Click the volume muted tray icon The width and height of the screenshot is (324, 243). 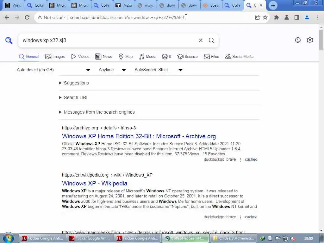[x=293, y=239]
